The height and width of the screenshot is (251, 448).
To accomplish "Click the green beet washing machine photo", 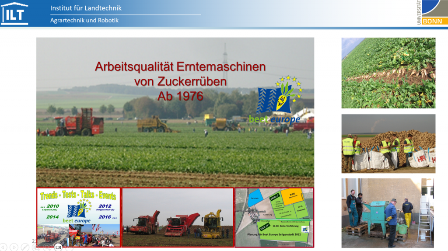I will click(388, 213).
